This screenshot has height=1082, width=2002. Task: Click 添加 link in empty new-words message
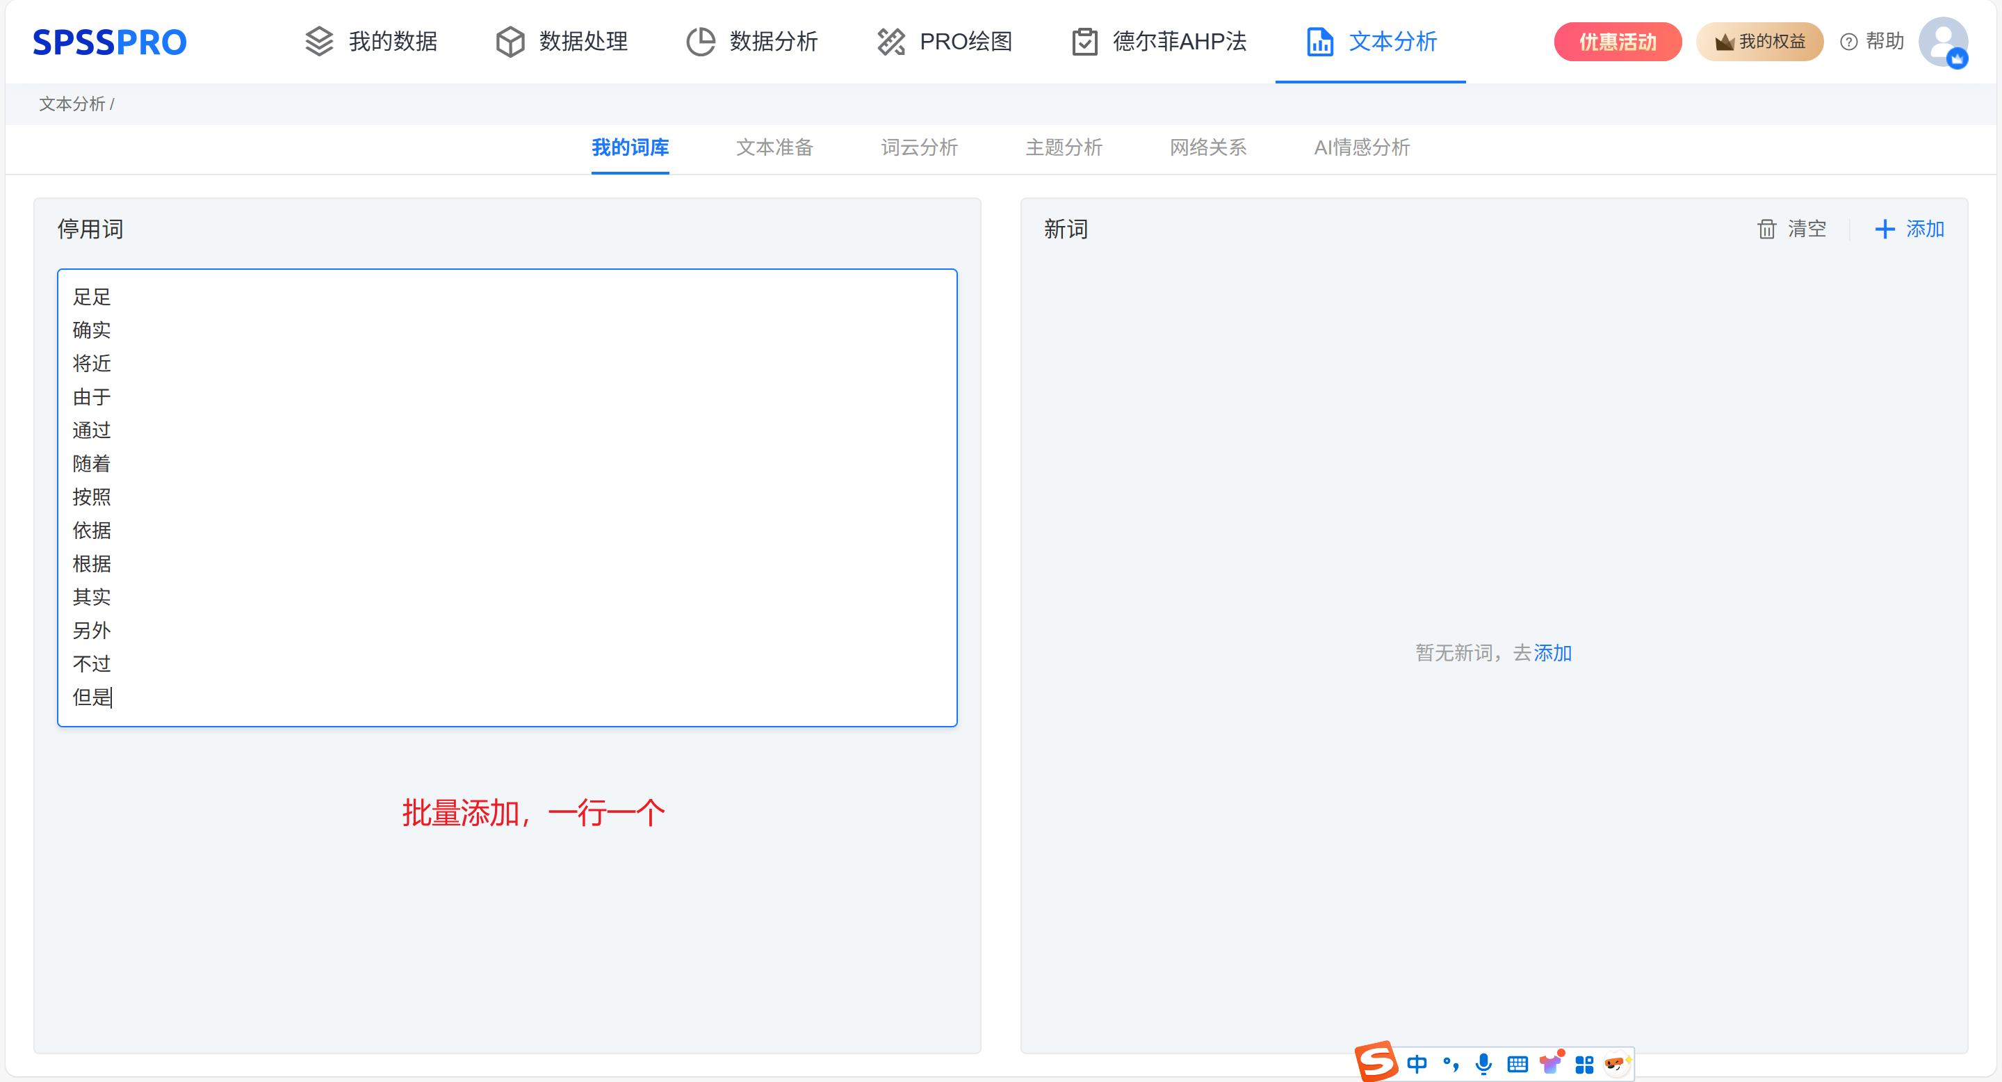(1552, 653)
